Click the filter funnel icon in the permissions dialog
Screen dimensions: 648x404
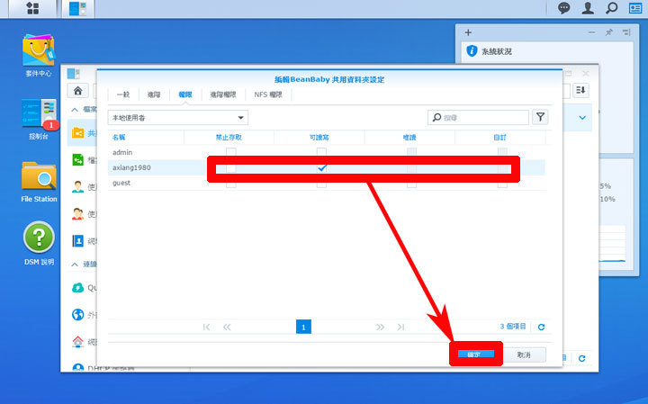540,117
